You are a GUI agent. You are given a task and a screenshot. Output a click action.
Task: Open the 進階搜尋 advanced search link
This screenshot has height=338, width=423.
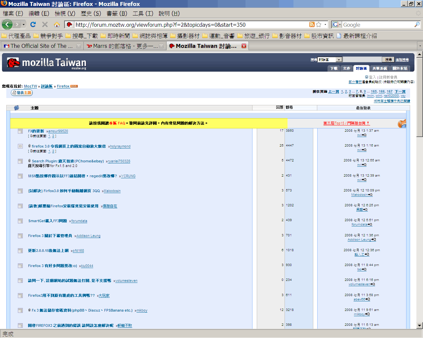[x=402, y=60]
